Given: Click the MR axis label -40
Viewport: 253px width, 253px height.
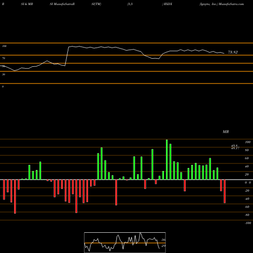Looking at the screenshot, I should (247, 199).
